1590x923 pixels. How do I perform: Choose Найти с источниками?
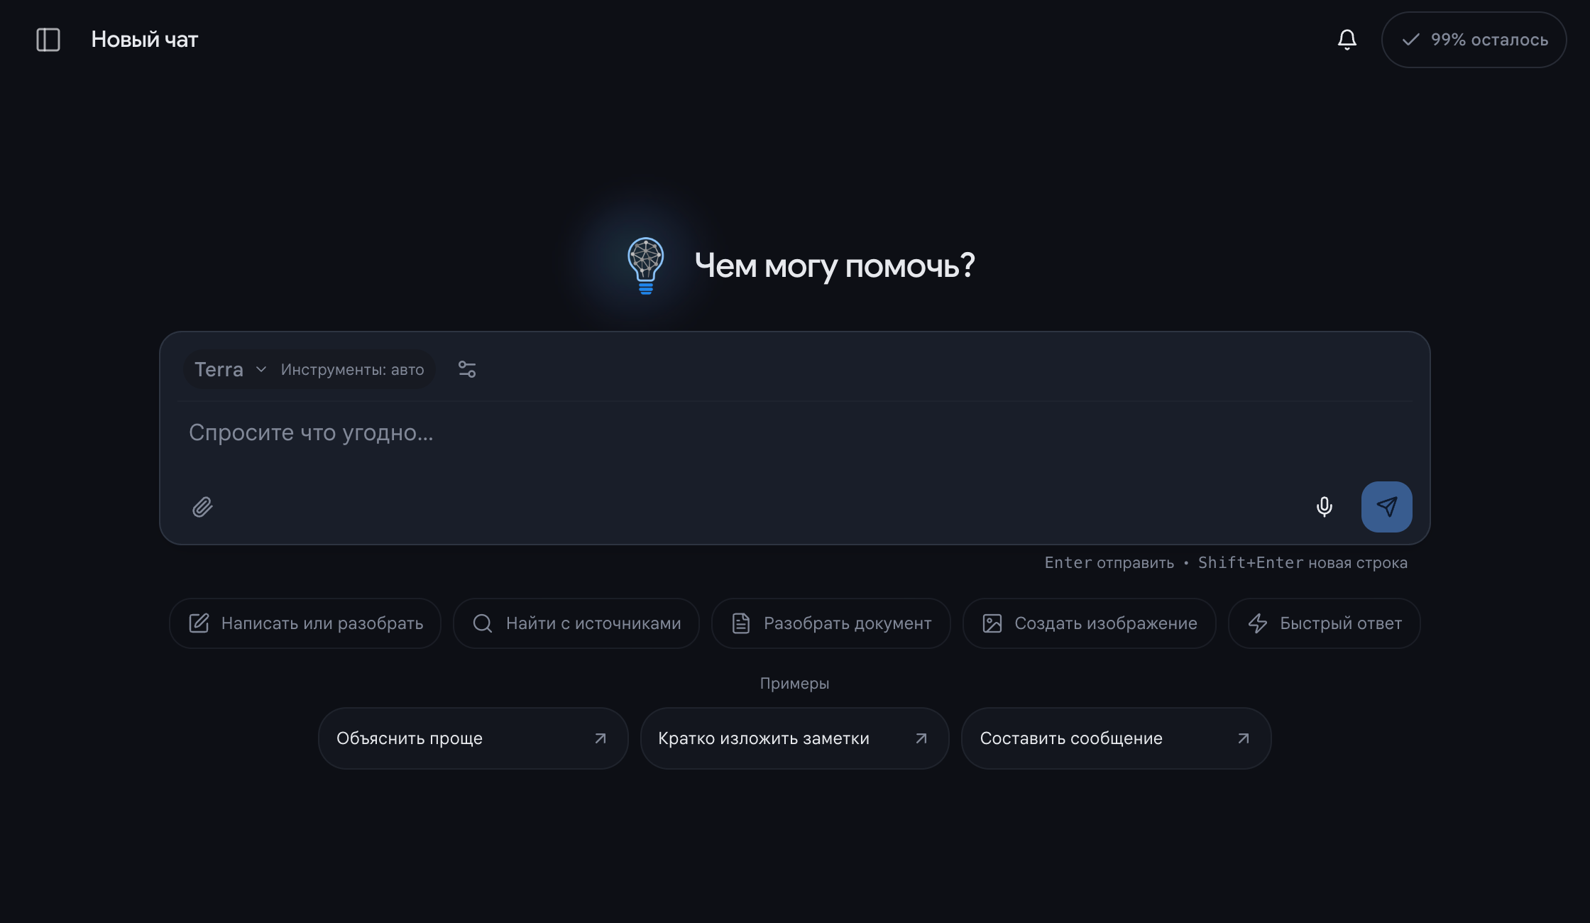pos(576,623)
